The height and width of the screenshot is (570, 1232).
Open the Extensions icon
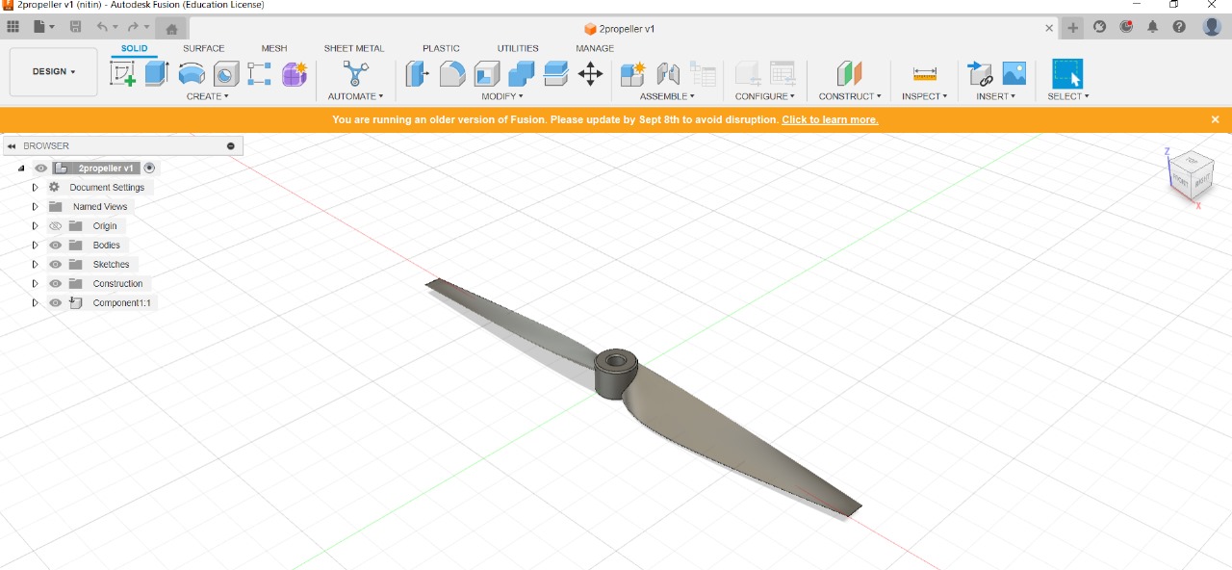tap(1100, 27)
